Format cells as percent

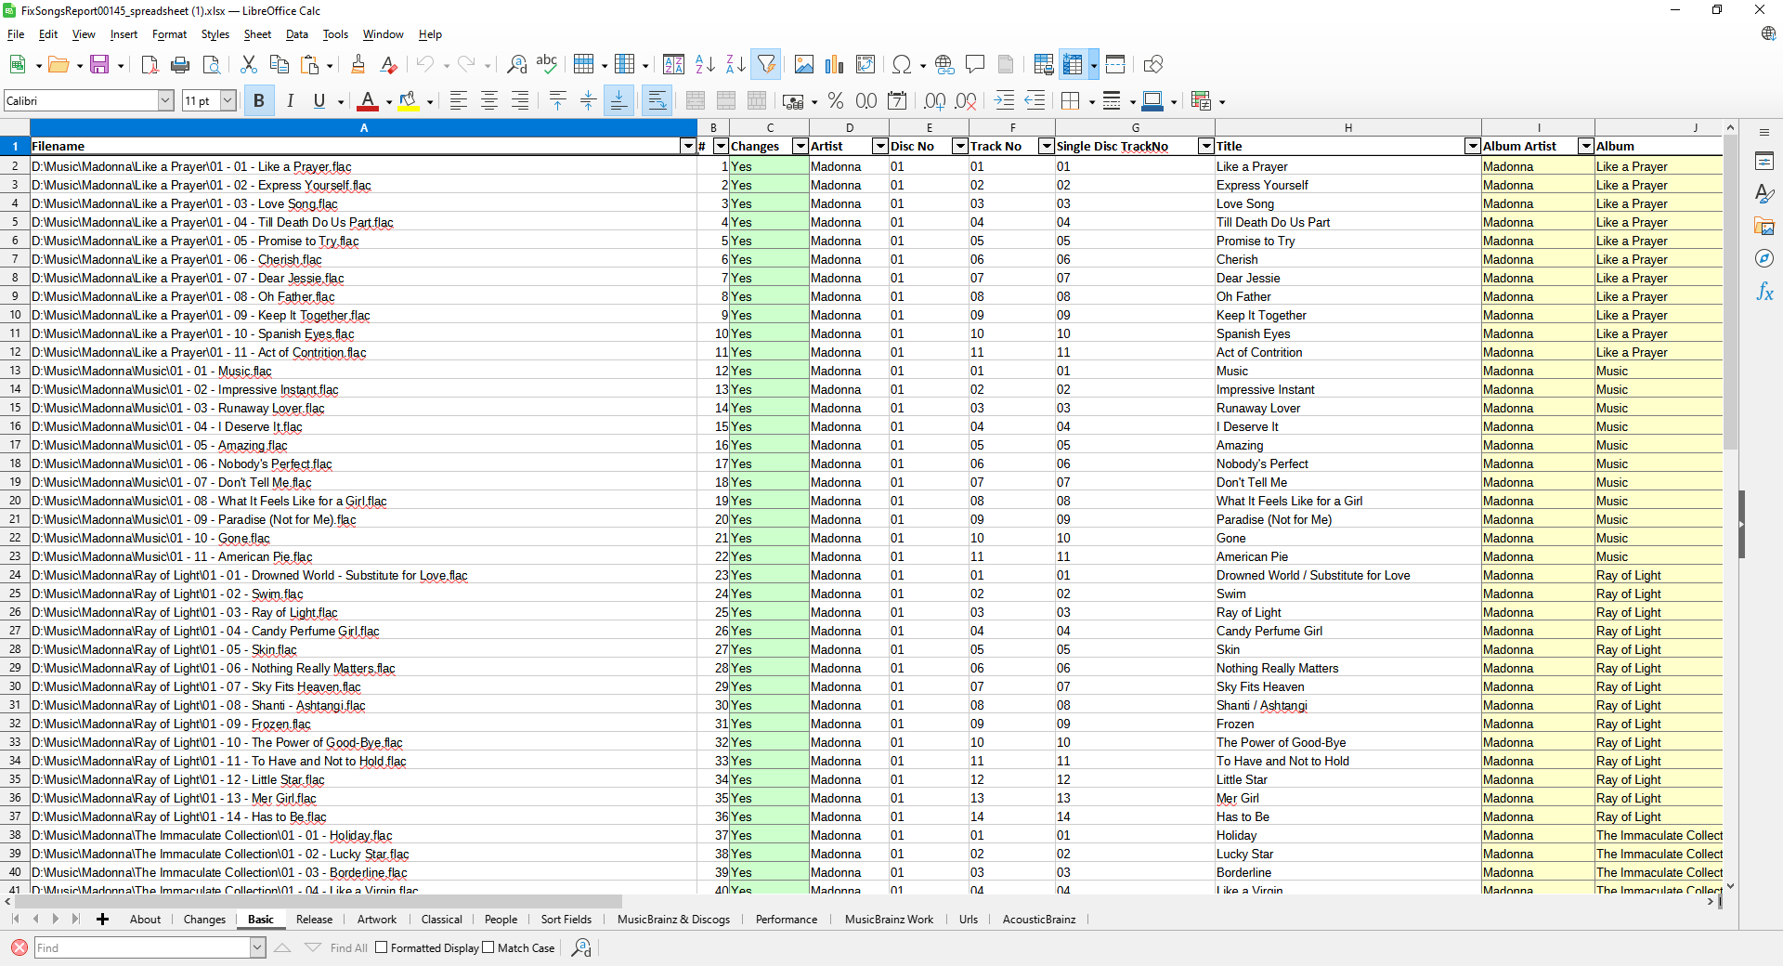[x=836, y=101]
